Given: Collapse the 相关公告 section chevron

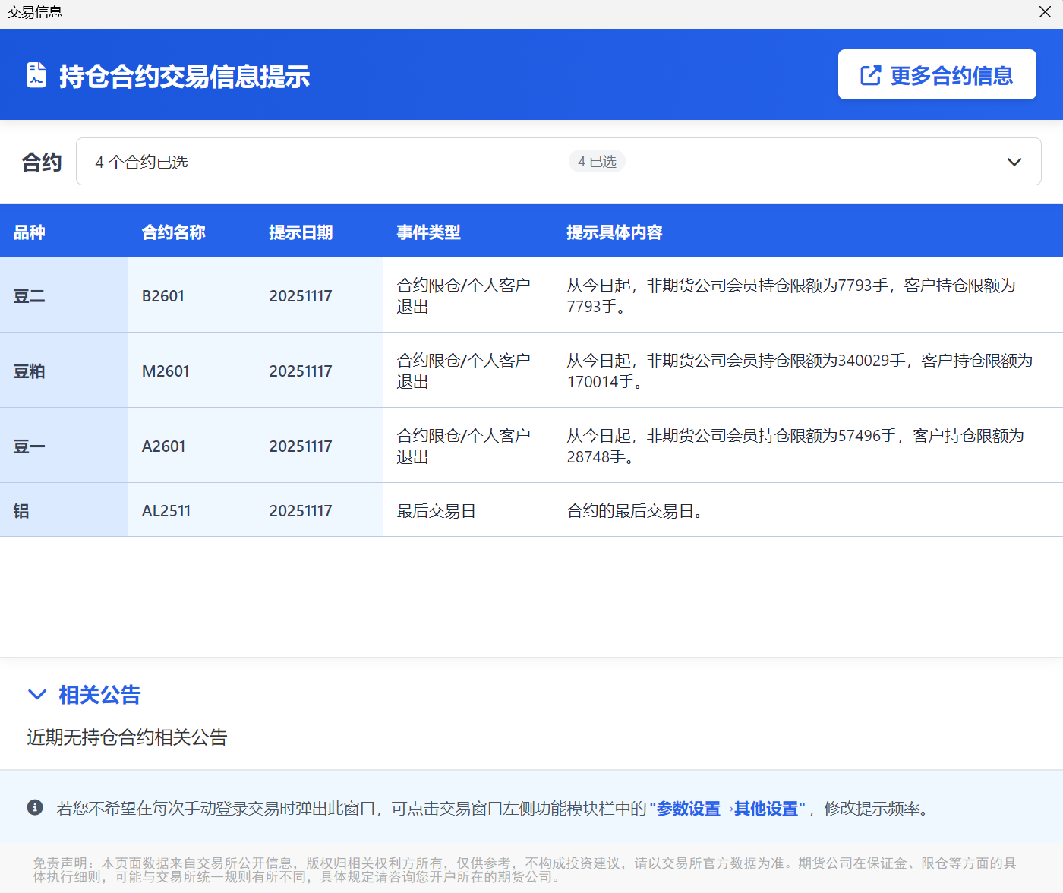Looking at the screenshot, I should click(36, 694).
